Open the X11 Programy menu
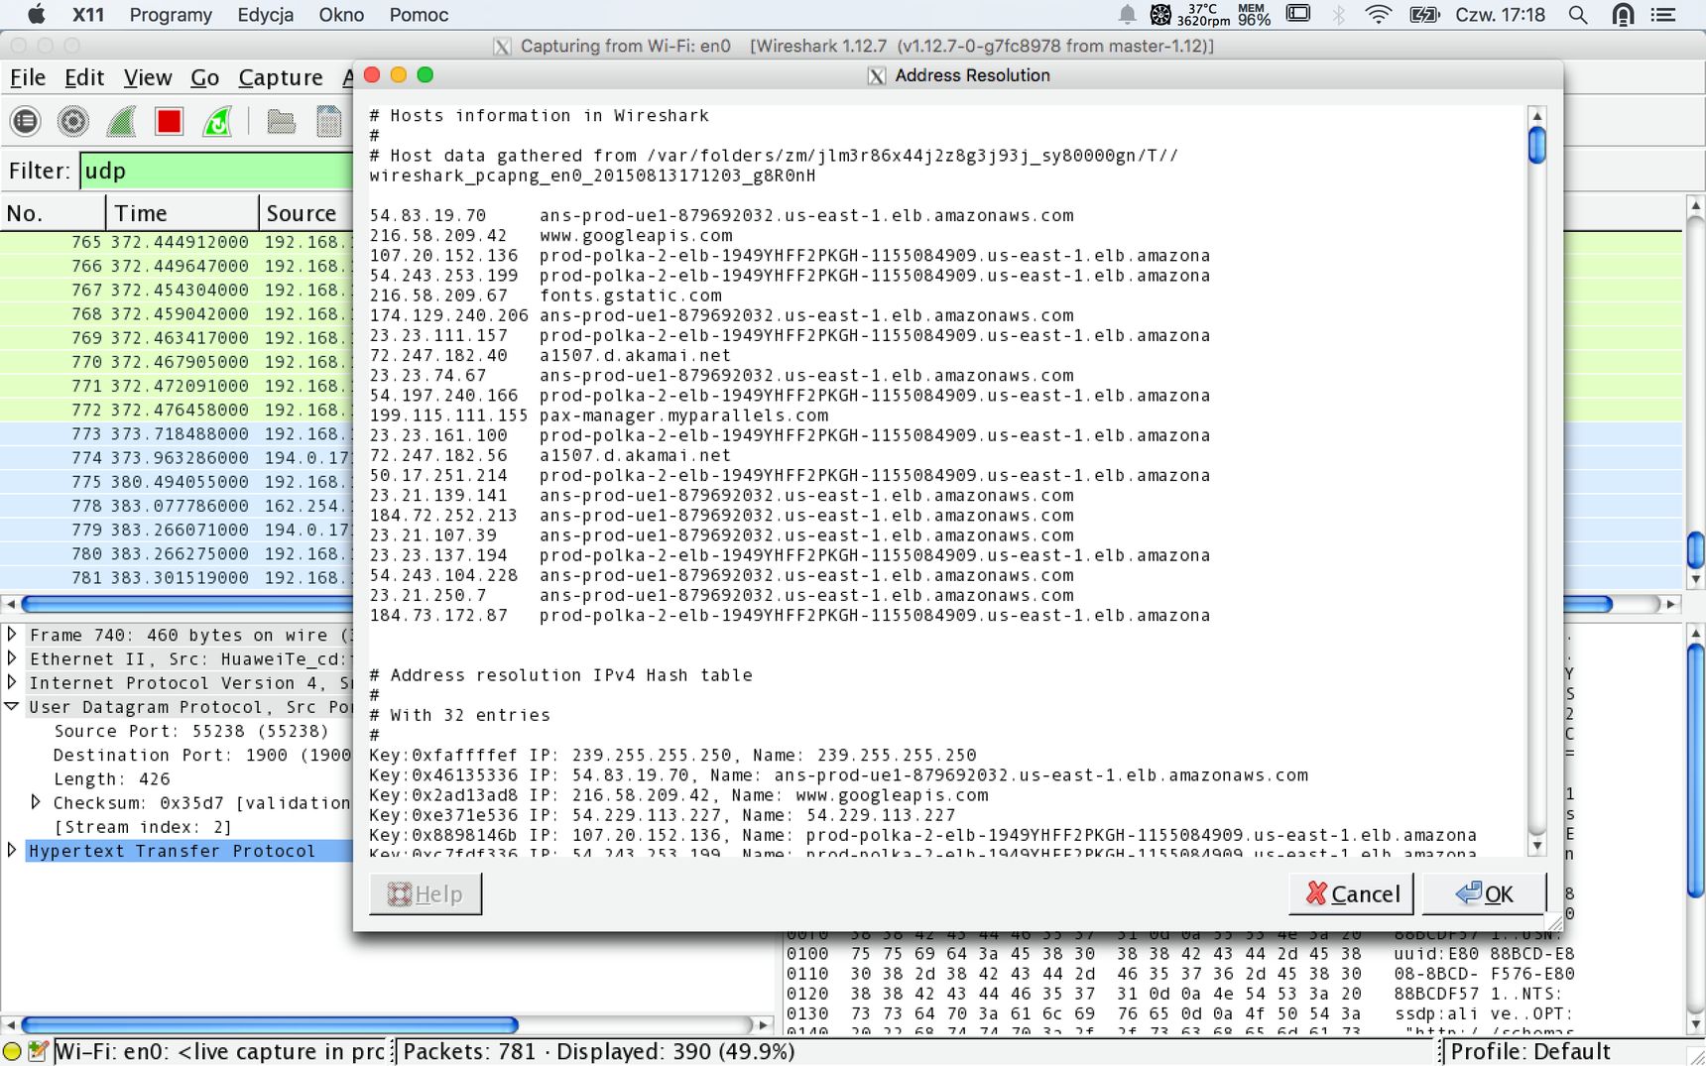Image resolution: width=1706 pixels, height=1066 pixels. (171, 15)
